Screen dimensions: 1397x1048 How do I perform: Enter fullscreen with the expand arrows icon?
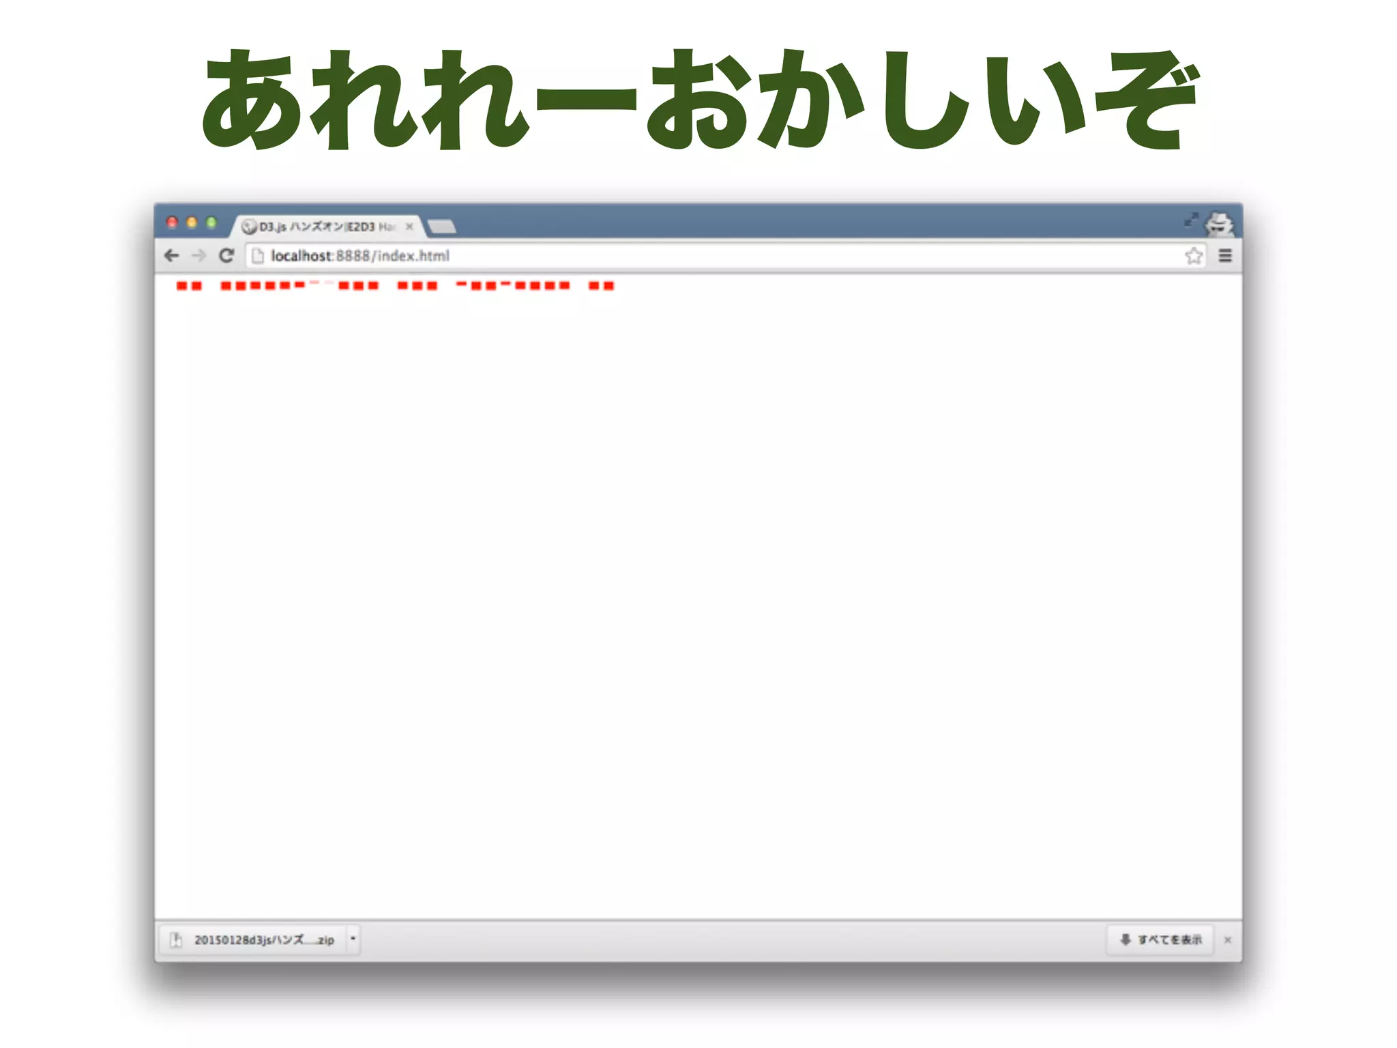(x=1191, y=220)
